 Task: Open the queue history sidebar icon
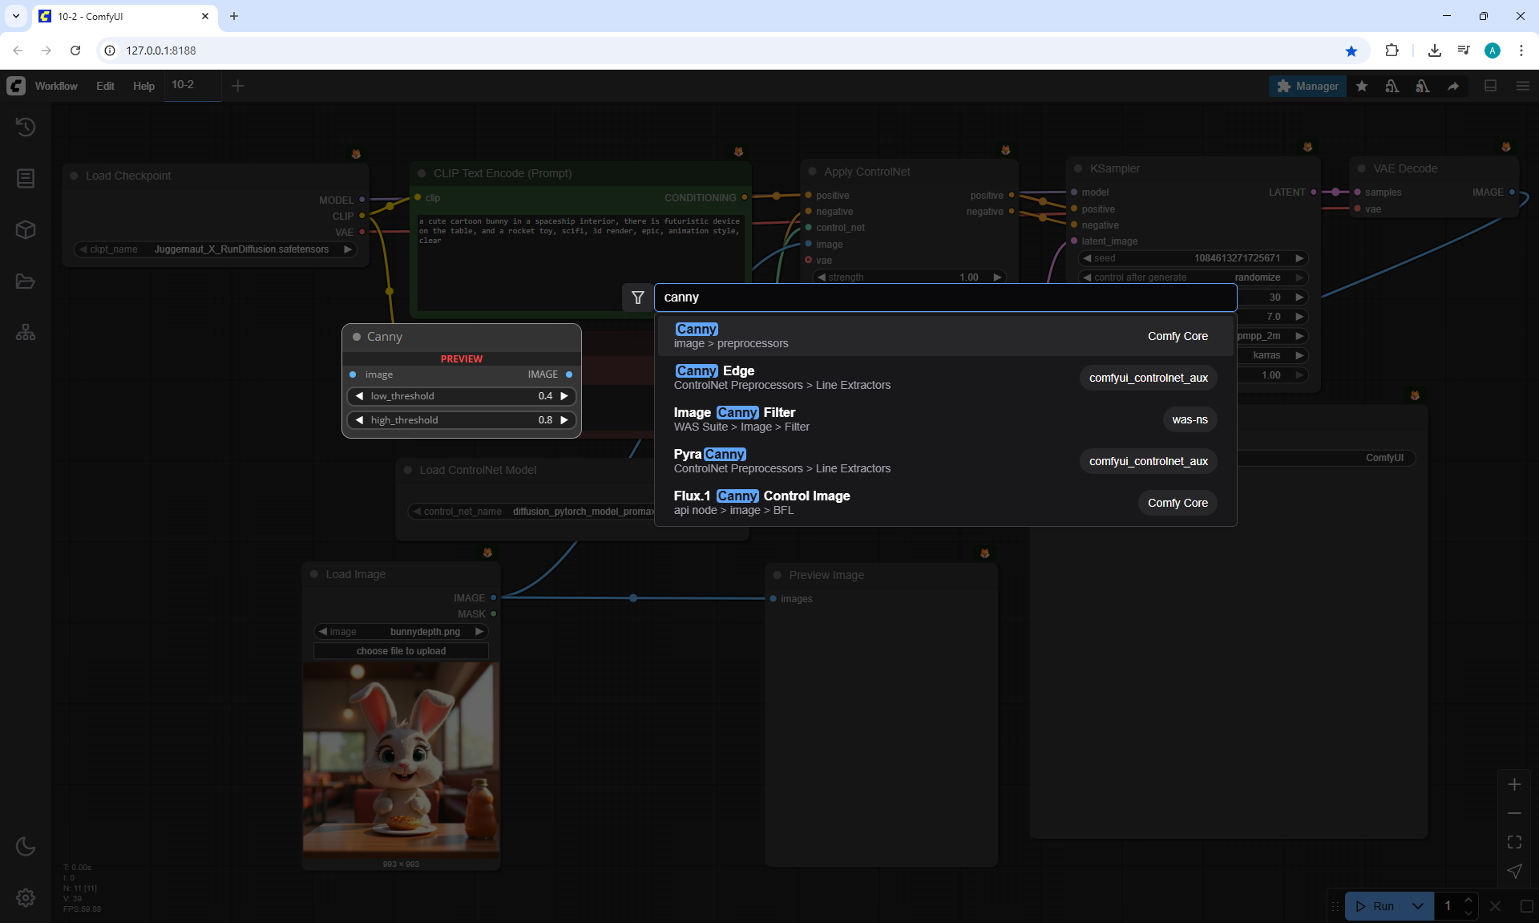coord(26,127)
